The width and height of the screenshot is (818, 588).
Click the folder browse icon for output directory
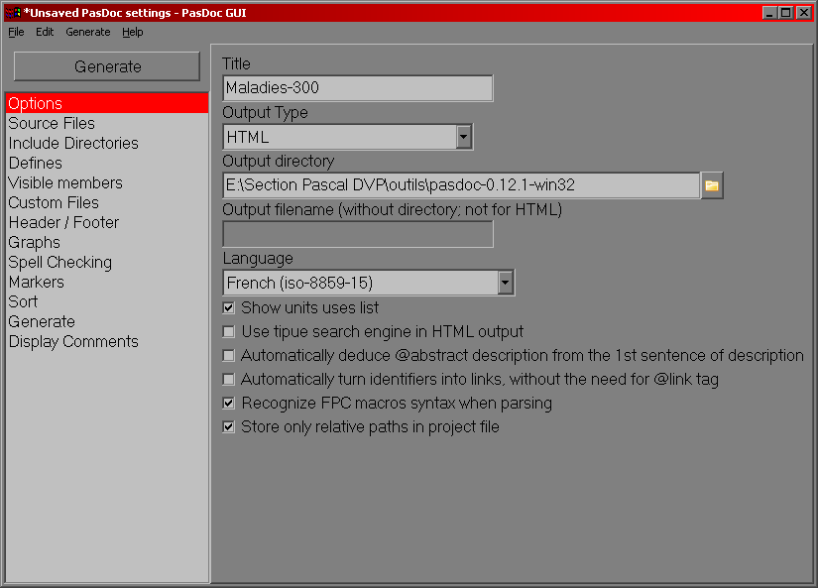coord(712,185)
